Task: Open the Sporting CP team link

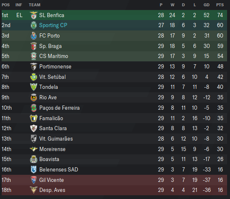Action: coord(53,25)
